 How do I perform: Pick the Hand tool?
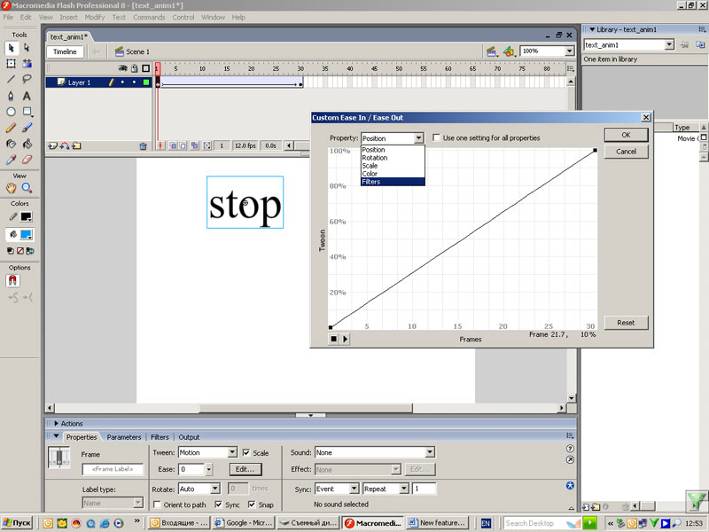12,188
